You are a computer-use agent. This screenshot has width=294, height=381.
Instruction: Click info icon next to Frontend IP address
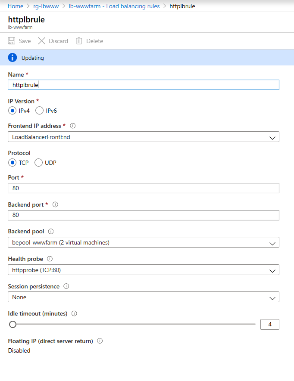[x=73, y=126]
